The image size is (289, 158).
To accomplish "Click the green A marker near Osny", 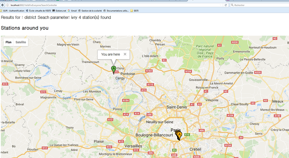I will click(114, 70).
